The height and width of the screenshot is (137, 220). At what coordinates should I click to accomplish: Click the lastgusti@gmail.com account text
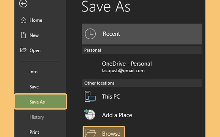coord(123,71)
